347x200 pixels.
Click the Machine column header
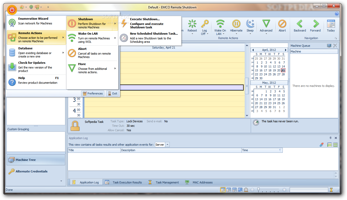[x=314, y=51]
